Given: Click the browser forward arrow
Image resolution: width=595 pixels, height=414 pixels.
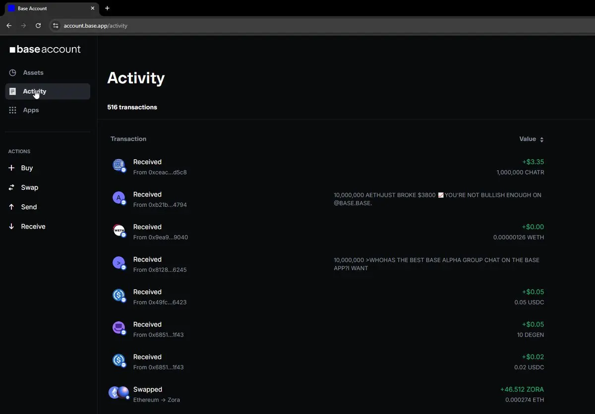Looking at the screenshot, I should click(x=23, y=25).
